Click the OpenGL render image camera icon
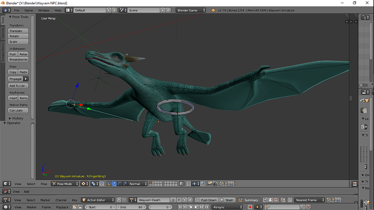This screenshot has width=374, height=210. 210,184
